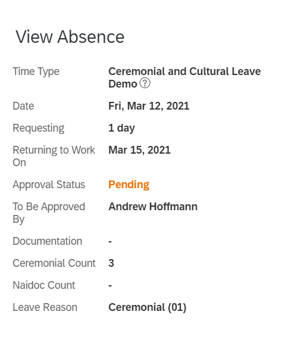Select the 1 day requesting value
This screenshot has width=294, height=346.
click(121, 128)
